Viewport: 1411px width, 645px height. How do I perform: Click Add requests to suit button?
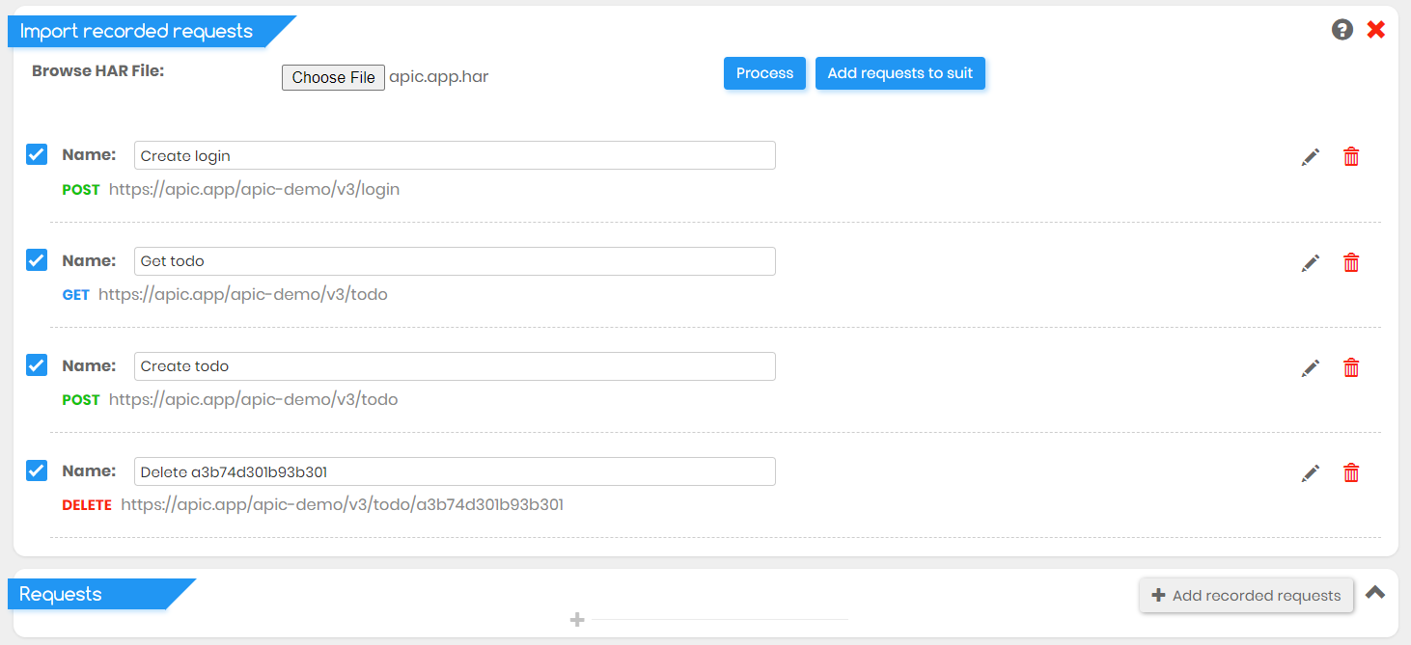899,73
